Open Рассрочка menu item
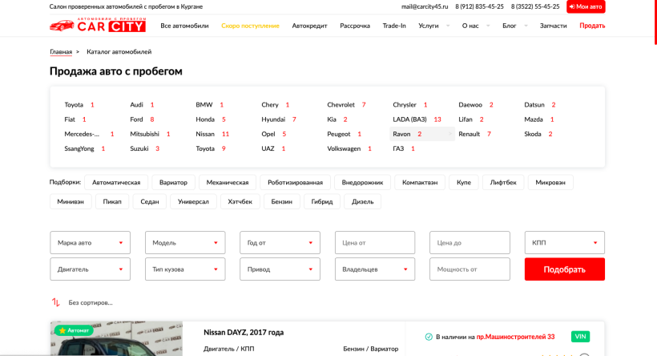 click(355, 26)
